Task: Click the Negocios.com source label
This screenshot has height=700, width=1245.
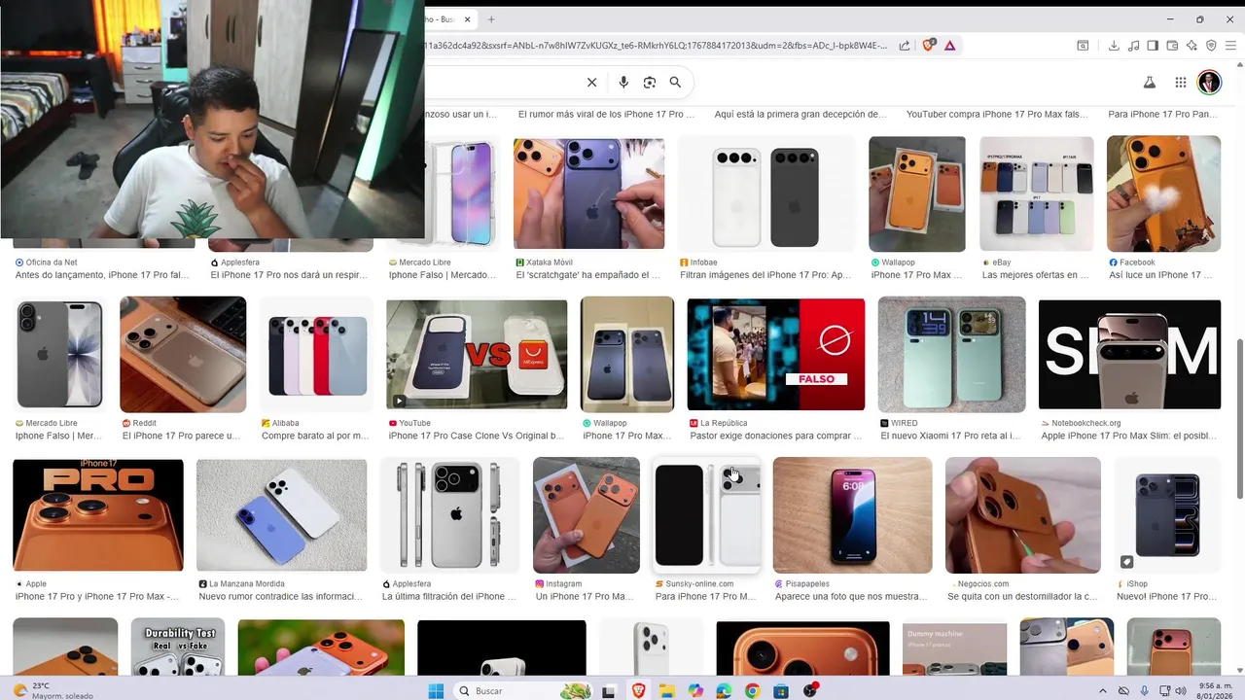Action: tap(982, 584)
